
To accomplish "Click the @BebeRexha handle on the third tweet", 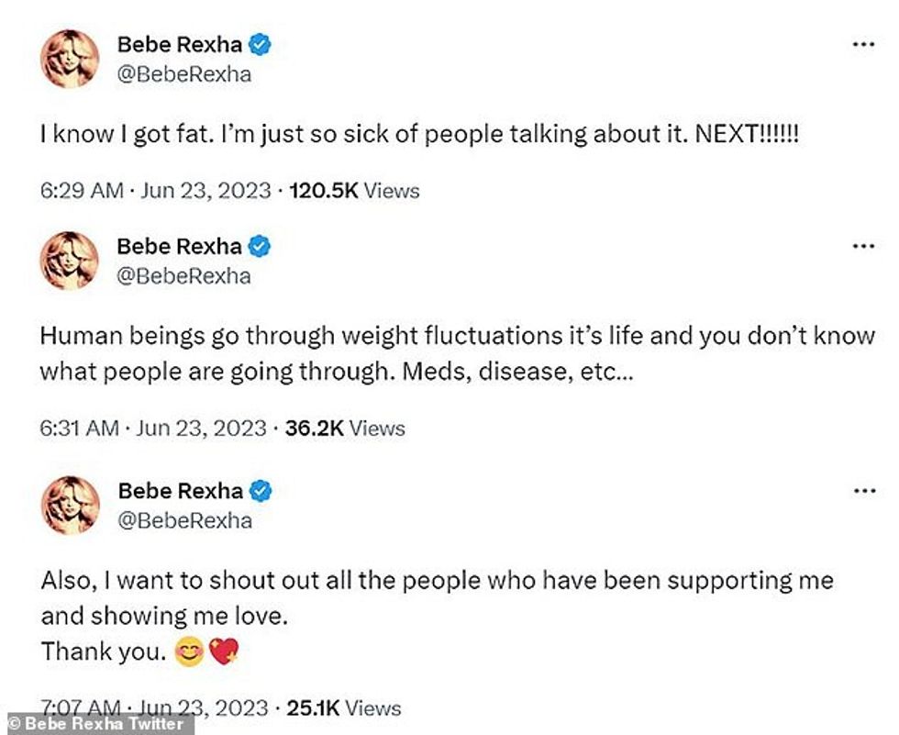I will [184, 520].
